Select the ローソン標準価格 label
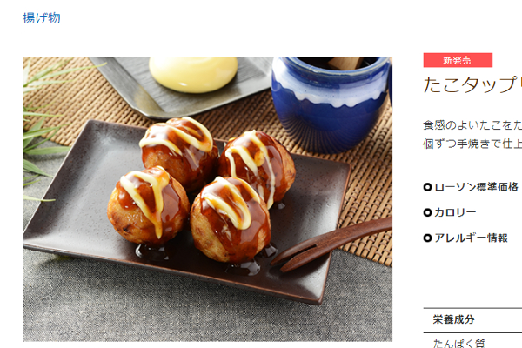Screen dimensions: 522x348 (x=477, y=187)
